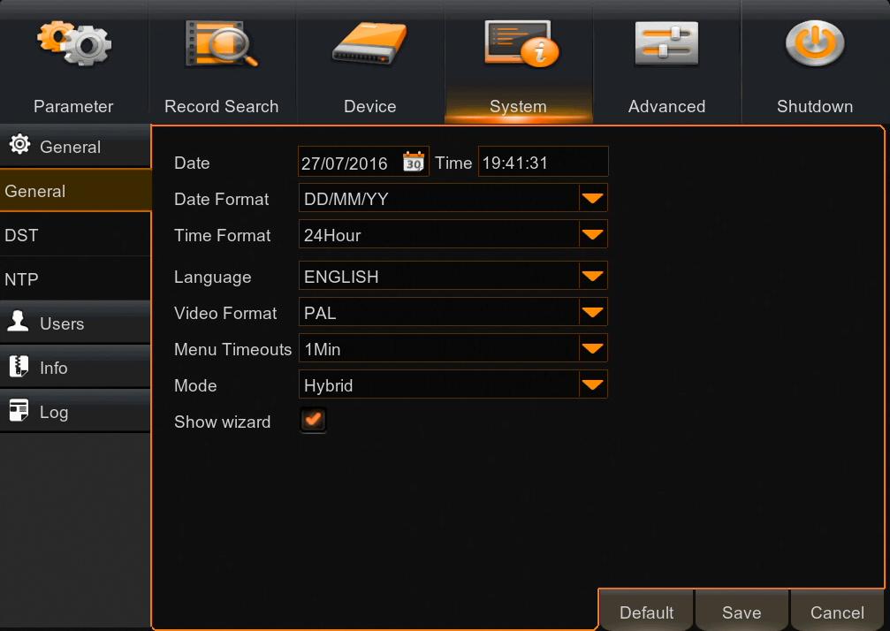
Task: Open the 1Min menu timeouts combo box
Action: pyautogui.click(x=453, y=348)
